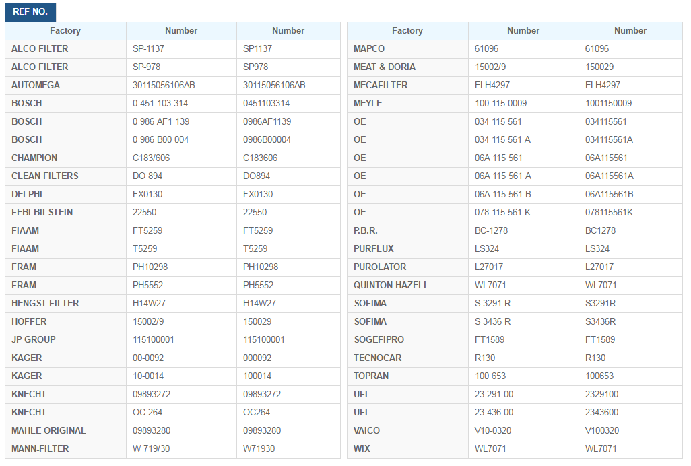This screenshot has width=691, height=466.
Task: Click the 2343600 cell
Action: click(630, 413)
